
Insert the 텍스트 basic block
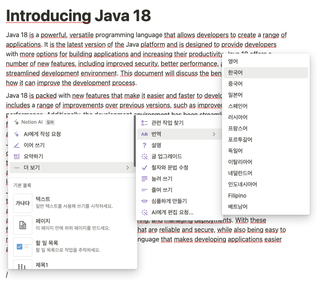point(72,203)
